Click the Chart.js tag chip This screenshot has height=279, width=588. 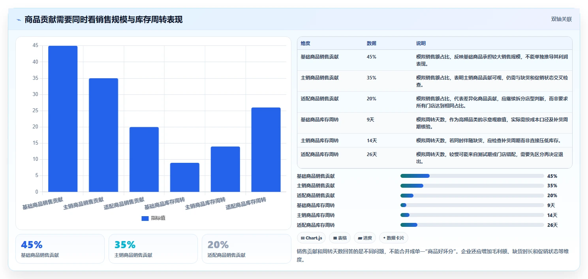pos(311,238)
